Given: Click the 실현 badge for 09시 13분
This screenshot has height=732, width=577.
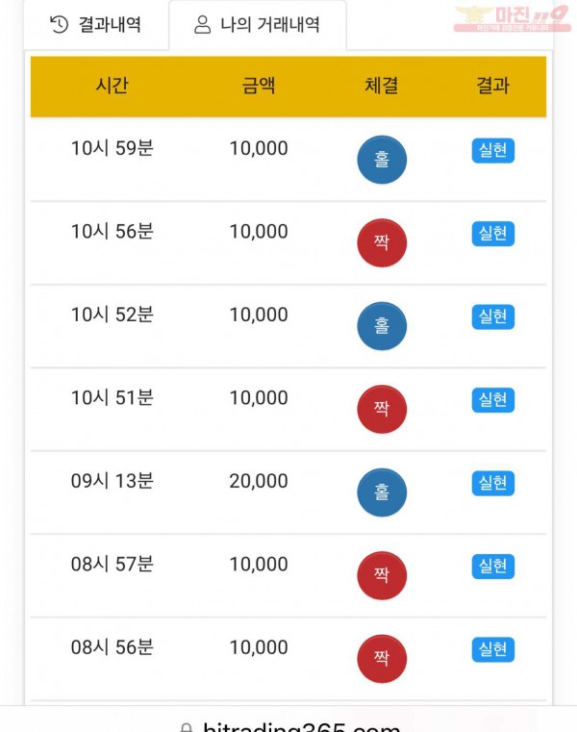Looking at the screenshot, I should (493, 483).
